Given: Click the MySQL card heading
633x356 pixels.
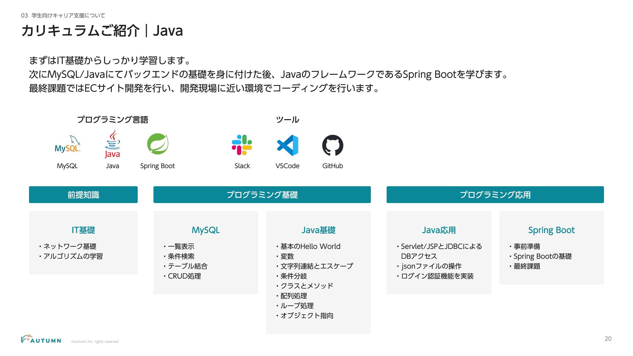Looking at the screenshot, I should coord(206,230).
